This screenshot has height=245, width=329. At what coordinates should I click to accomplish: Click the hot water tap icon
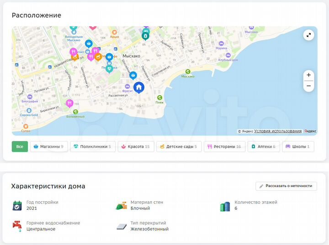click(17, 226)
